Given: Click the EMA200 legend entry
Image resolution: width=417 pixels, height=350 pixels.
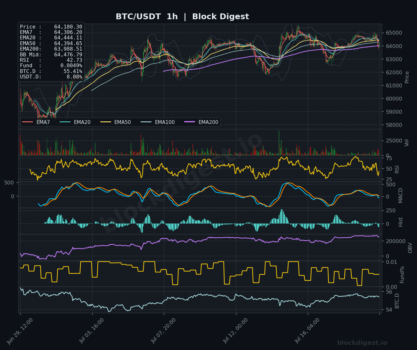Looking at the screenshot, I should tap(201, 122).
